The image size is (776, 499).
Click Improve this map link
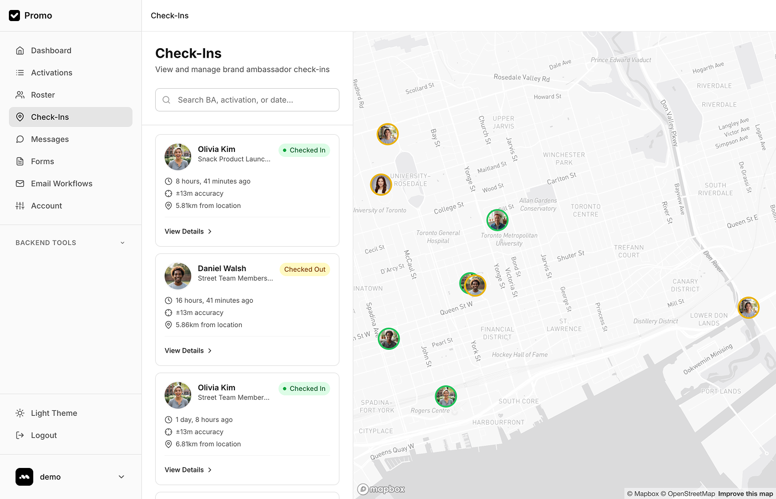746,493
